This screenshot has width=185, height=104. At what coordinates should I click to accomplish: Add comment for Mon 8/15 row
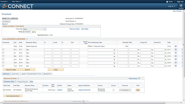click(x=3, y=63)
